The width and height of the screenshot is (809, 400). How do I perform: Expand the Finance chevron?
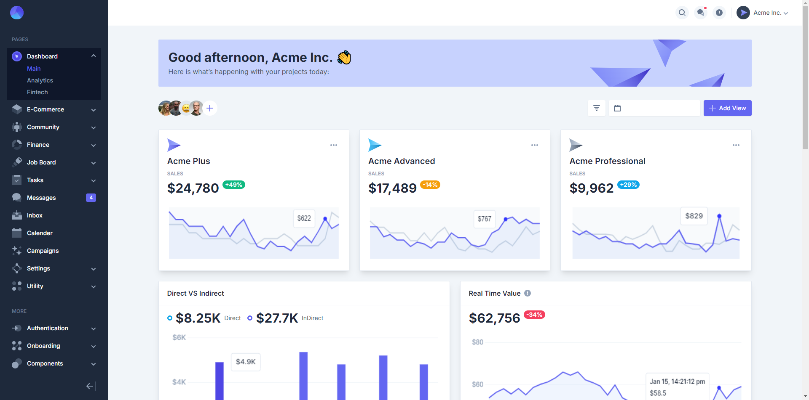pos(94,145)
